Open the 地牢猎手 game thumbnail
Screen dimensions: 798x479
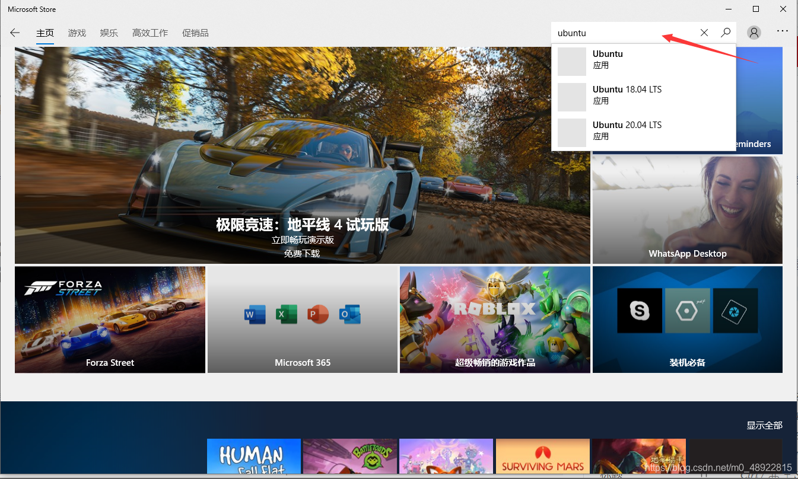(x=639, y=456)
